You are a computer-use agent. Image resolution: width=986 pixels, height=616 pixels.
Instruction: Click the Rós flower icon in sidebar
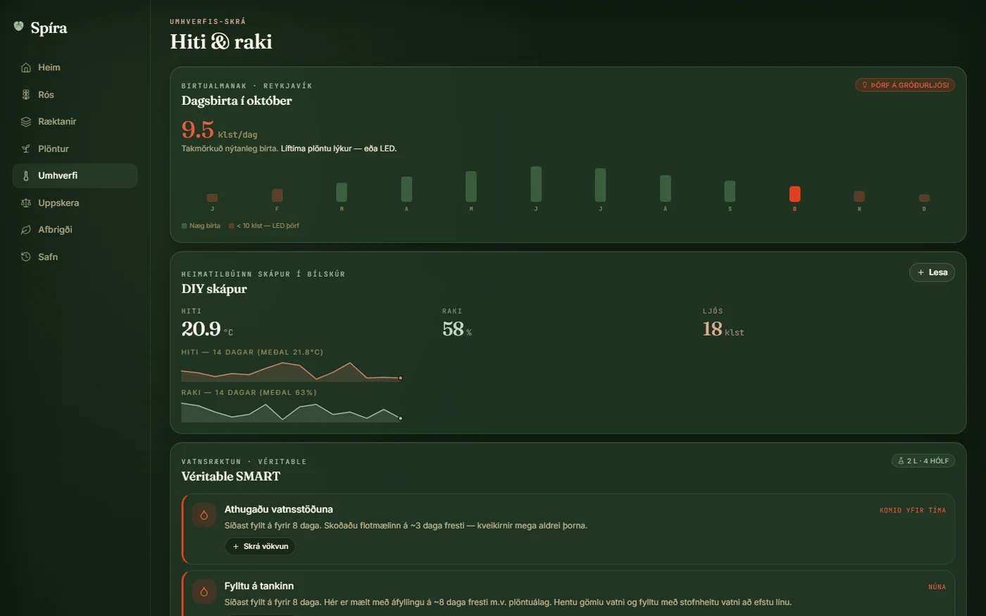pyautogui.click(x=26, y=94)
